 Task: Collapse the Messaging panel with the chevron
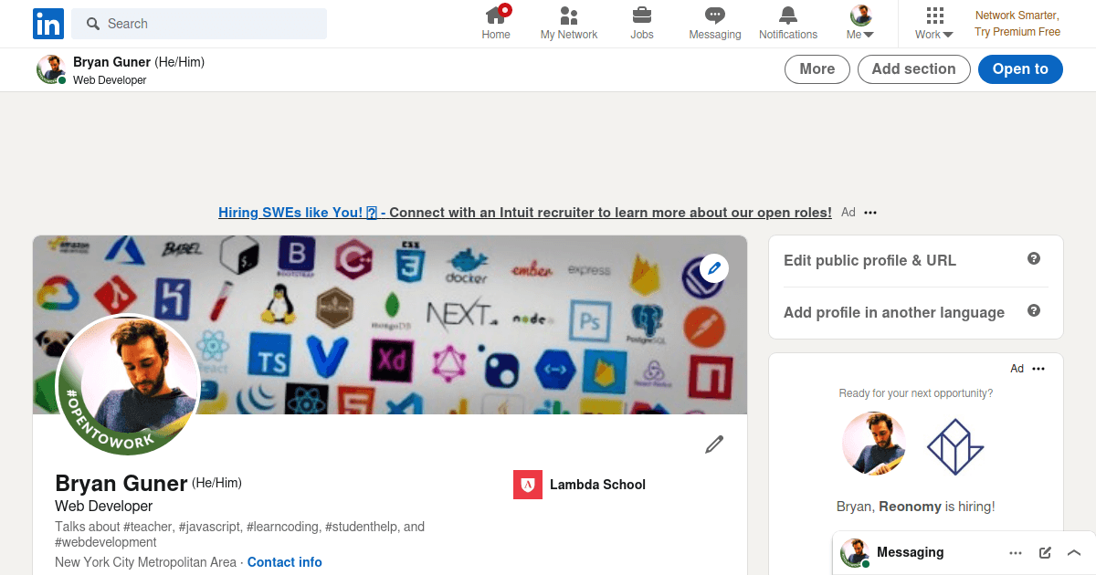pos(1073,552)
